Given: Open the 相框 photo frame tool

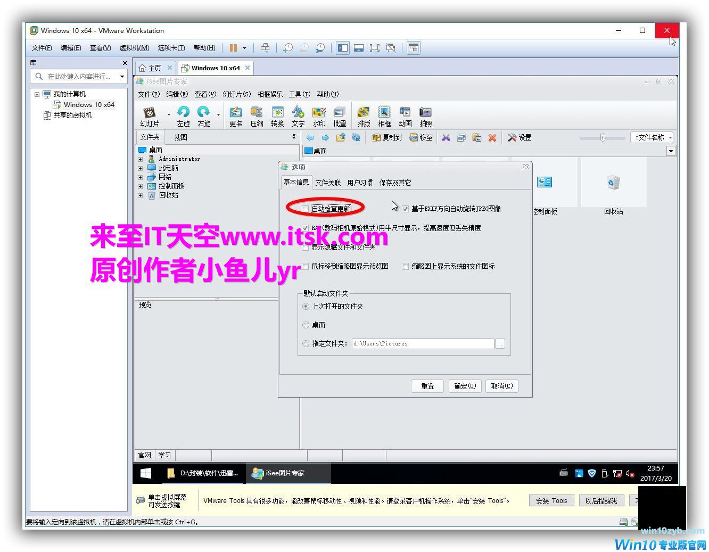Looking at the screenshot, I should [x=384, y=116].
